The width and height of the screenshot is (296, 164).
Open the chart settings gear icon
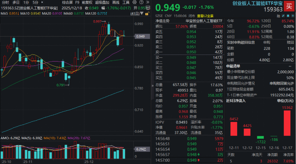(x=134, y=2)
